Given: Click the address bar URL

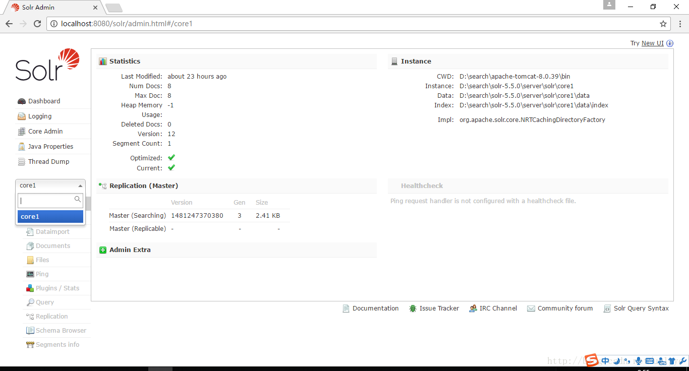Looking at the screenshot, I should coord(127,24).
